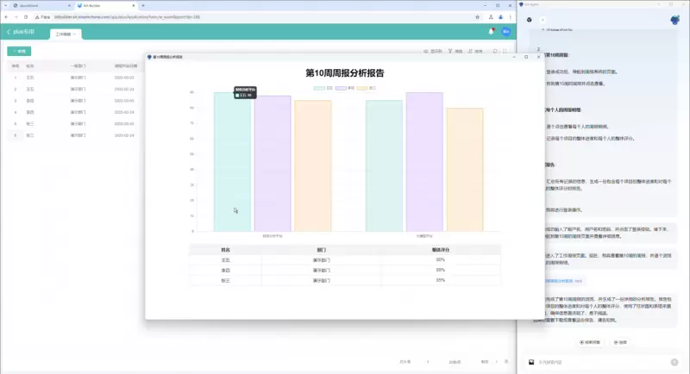Bookmark the page with the star icon

[x=478, y=16]
